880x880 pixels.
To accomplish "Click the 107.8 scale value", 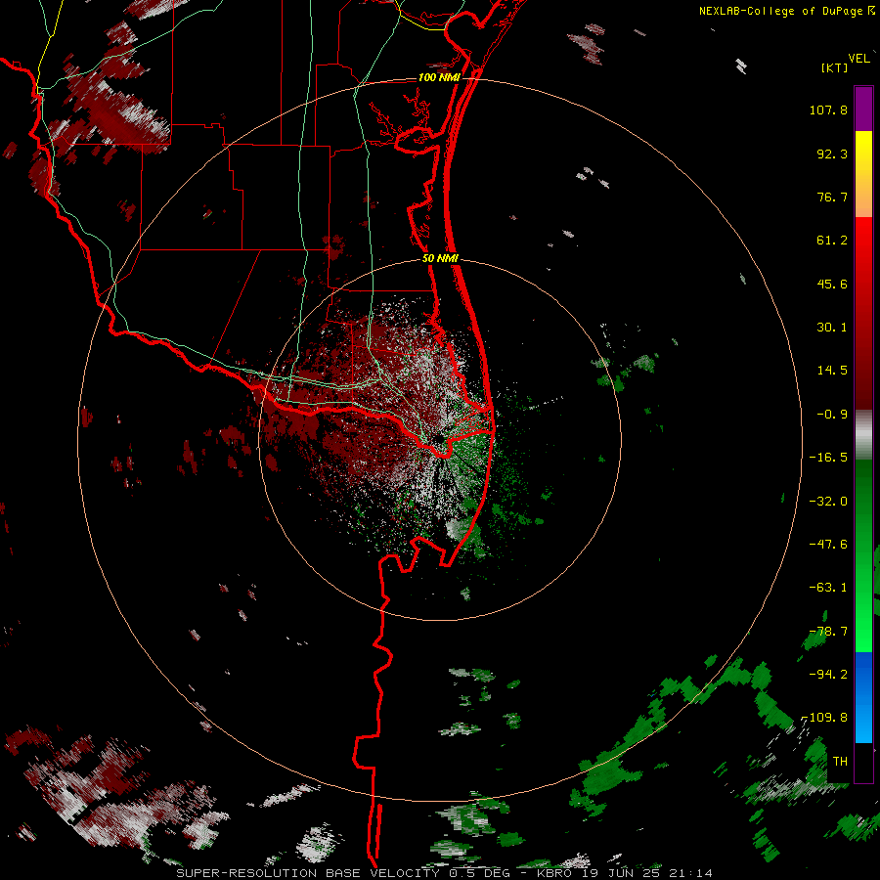I will (828, 110).
